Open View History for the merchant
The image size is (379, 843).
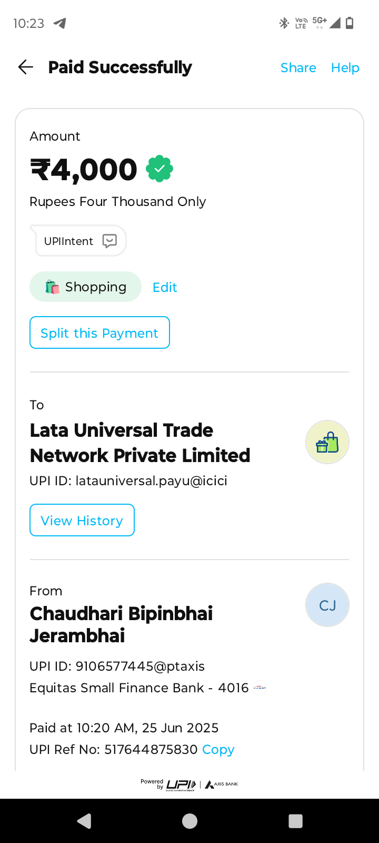click(x=82, y=521)
